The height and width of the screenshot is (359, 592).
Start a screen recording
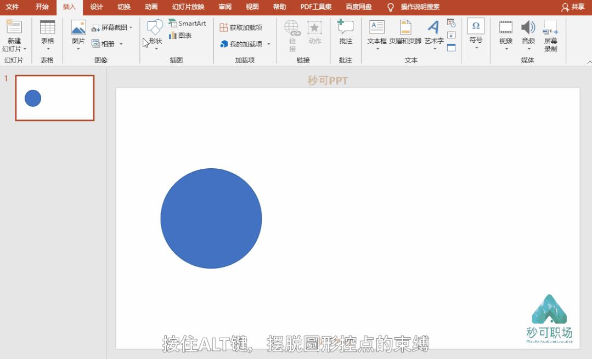click(x=550, y=36)
